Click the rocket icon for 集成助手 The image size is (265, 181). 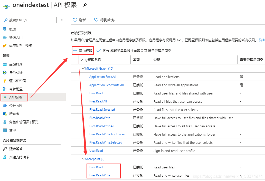tap(5, 46)
